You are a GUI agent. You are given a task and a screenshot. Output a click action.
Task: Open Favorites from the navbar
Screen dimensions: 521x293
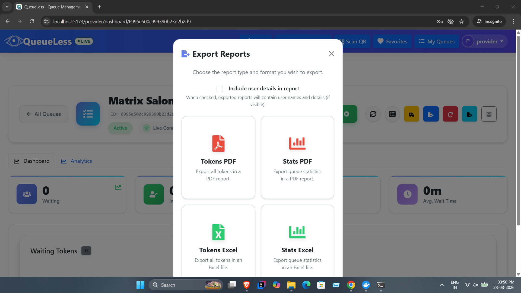point(392,41)
